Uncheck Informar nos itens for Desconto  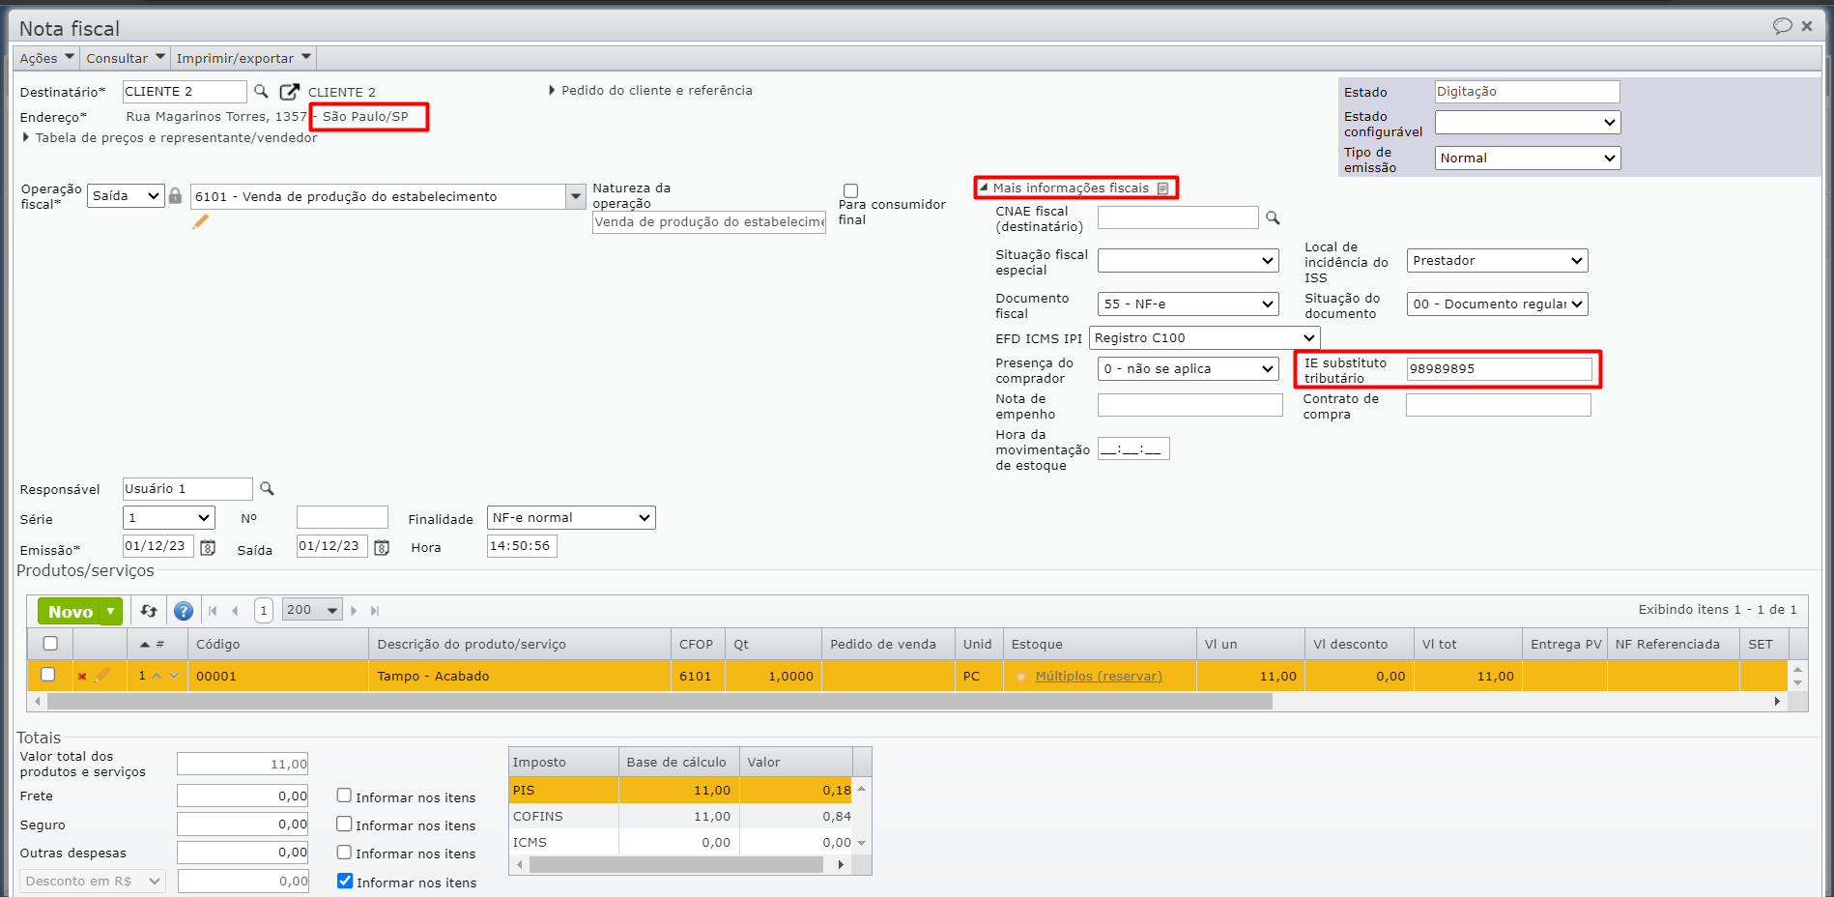click(x=345, y=881)
